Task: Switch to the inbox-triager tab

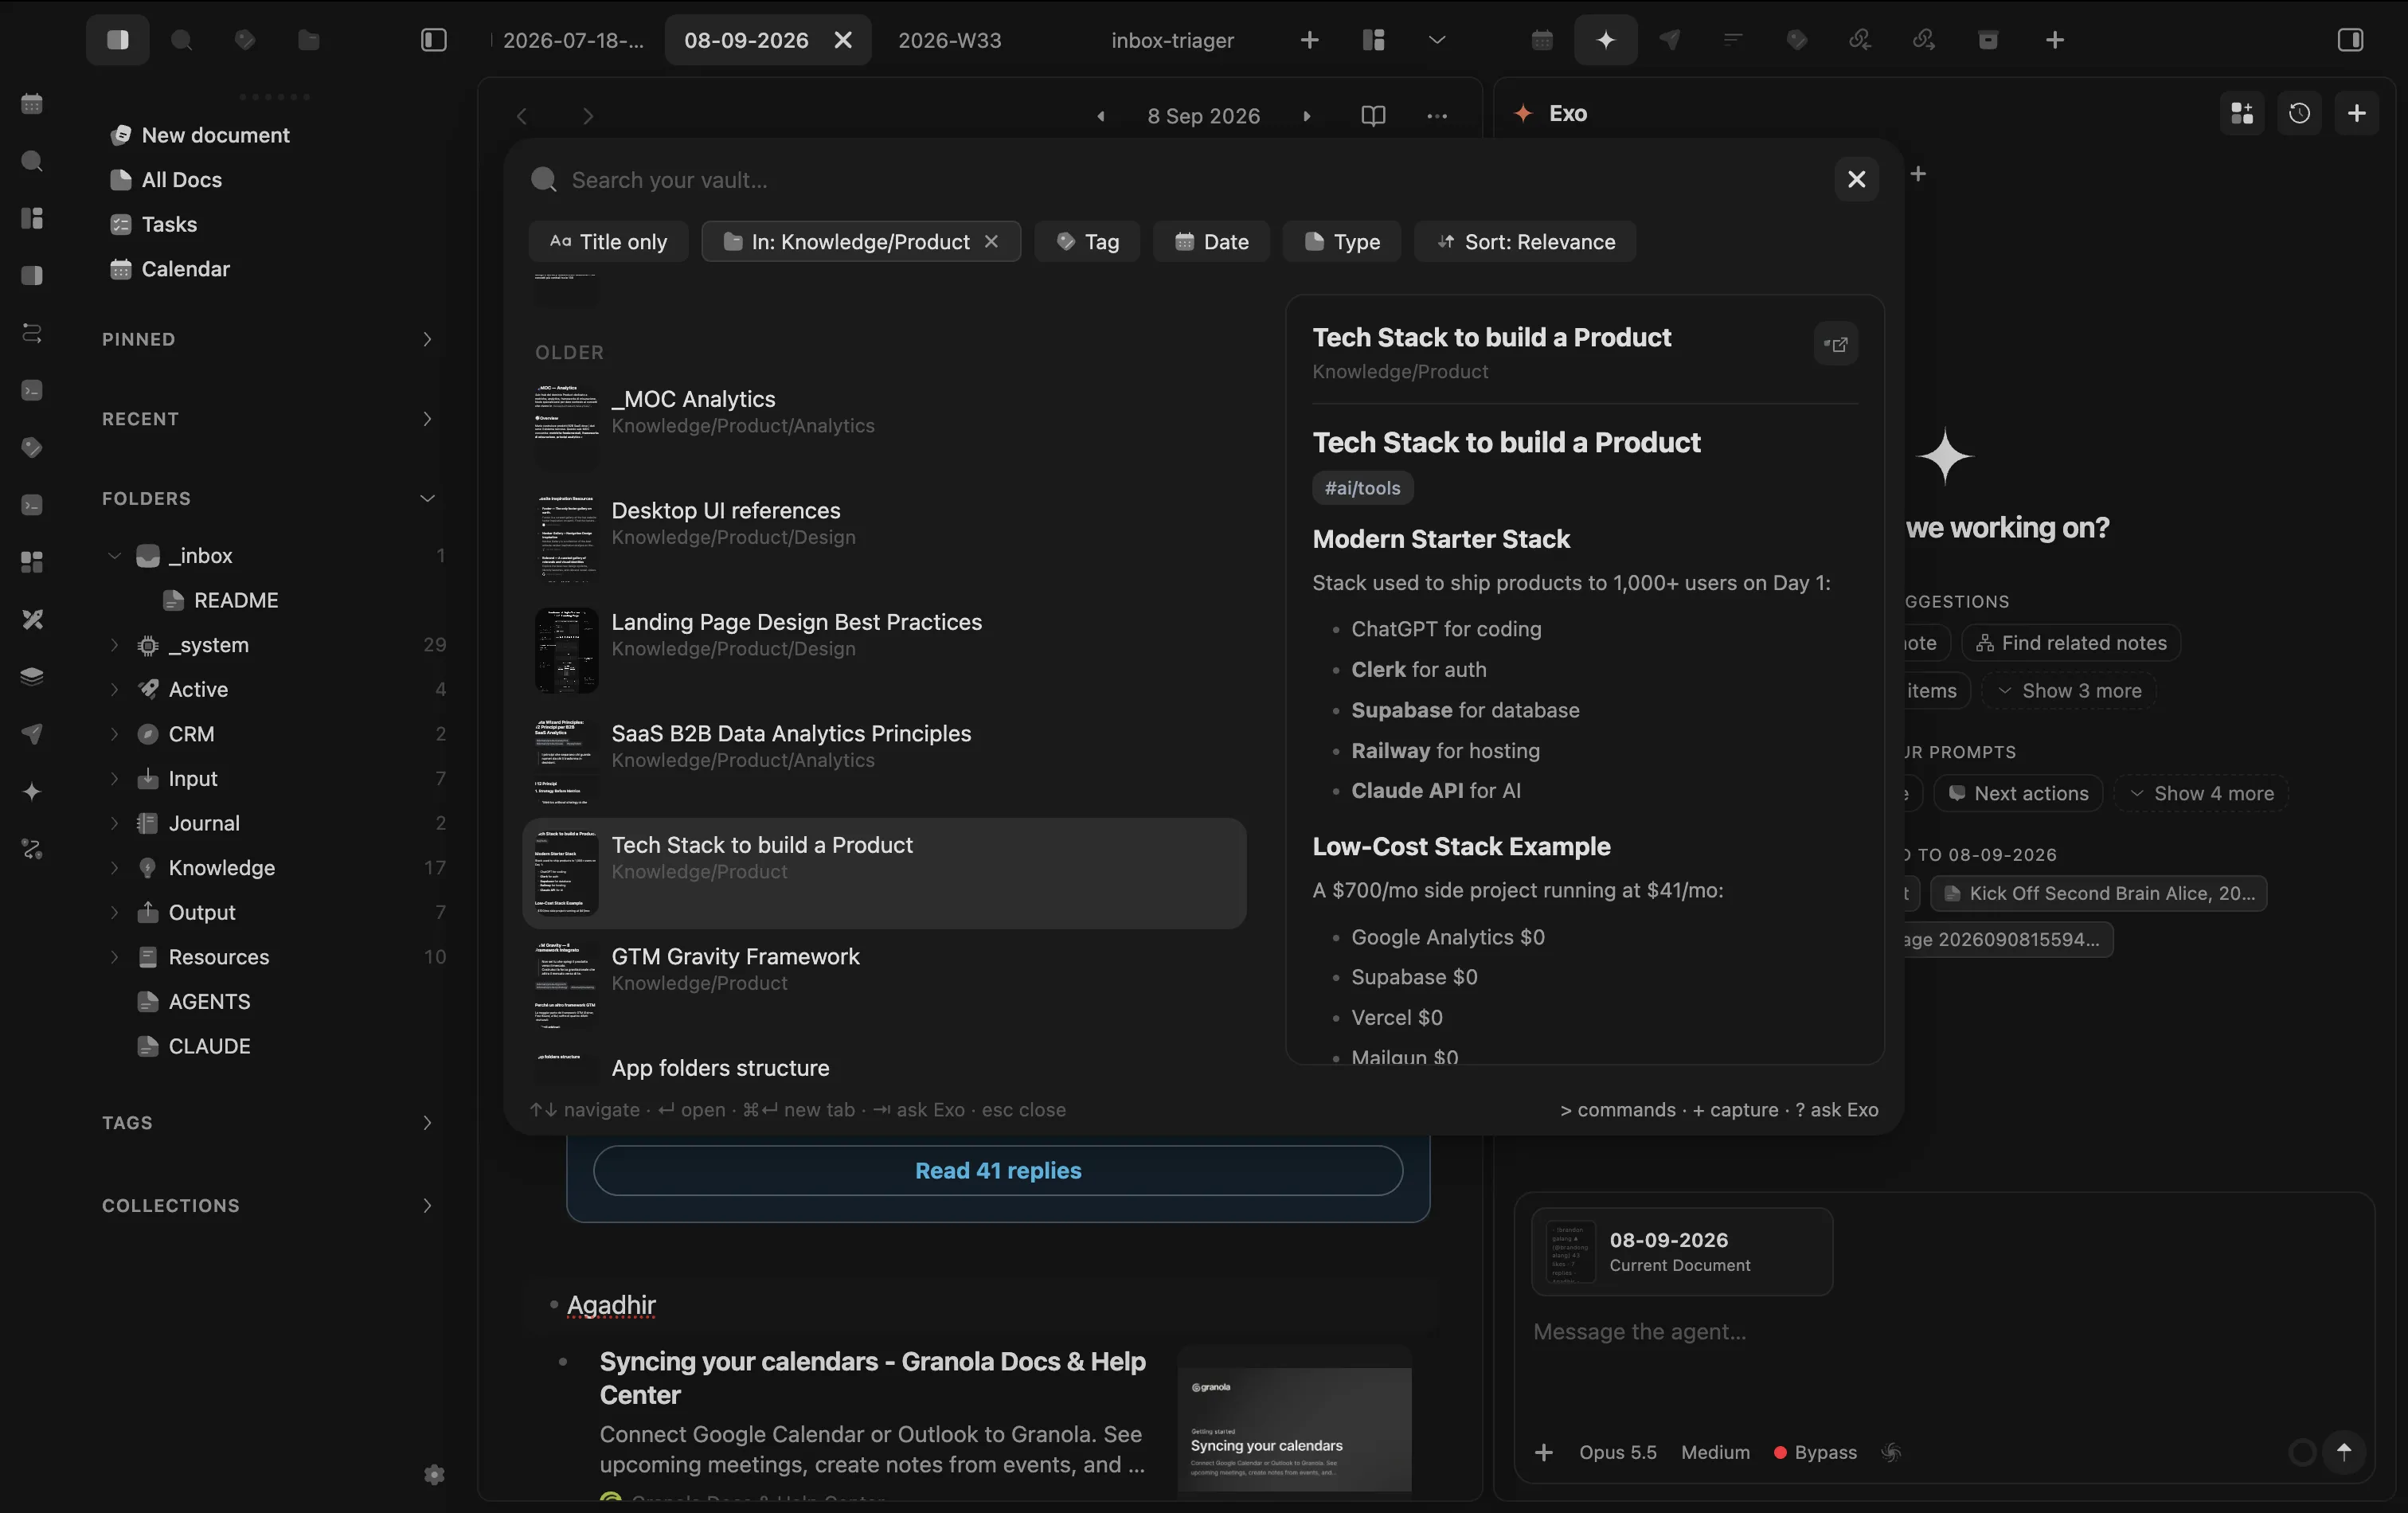Action: point(1172,40)
